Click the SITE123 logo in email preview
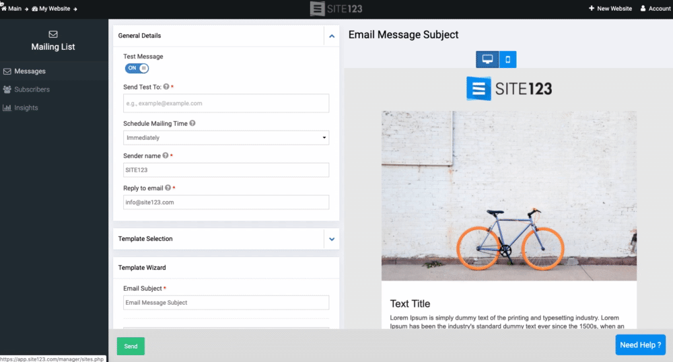 (509, 89)
